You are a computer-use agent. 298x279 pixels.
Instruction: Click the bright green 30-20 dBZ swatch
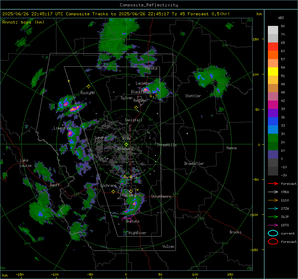[x=273, y=138]
